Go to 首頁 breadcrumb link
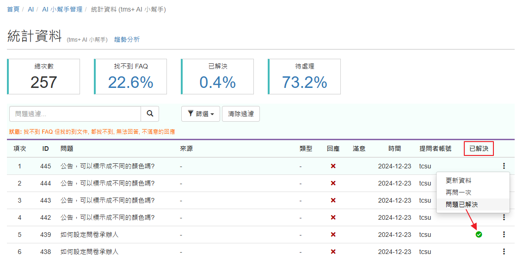Viewport: 523px width, 260px height. [13, 9]
